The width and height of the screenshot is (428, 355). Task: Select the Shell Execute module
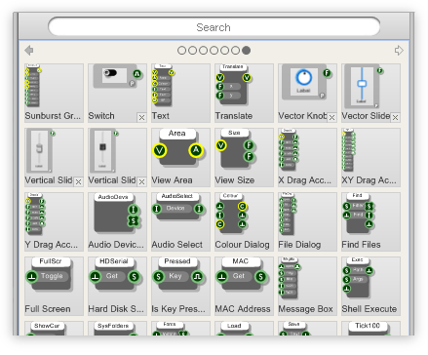[x=370, y=286]
